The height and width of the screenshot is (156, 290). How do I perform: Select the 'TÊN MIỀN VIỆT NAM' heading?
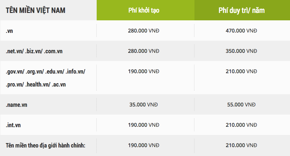pos(36,10)
